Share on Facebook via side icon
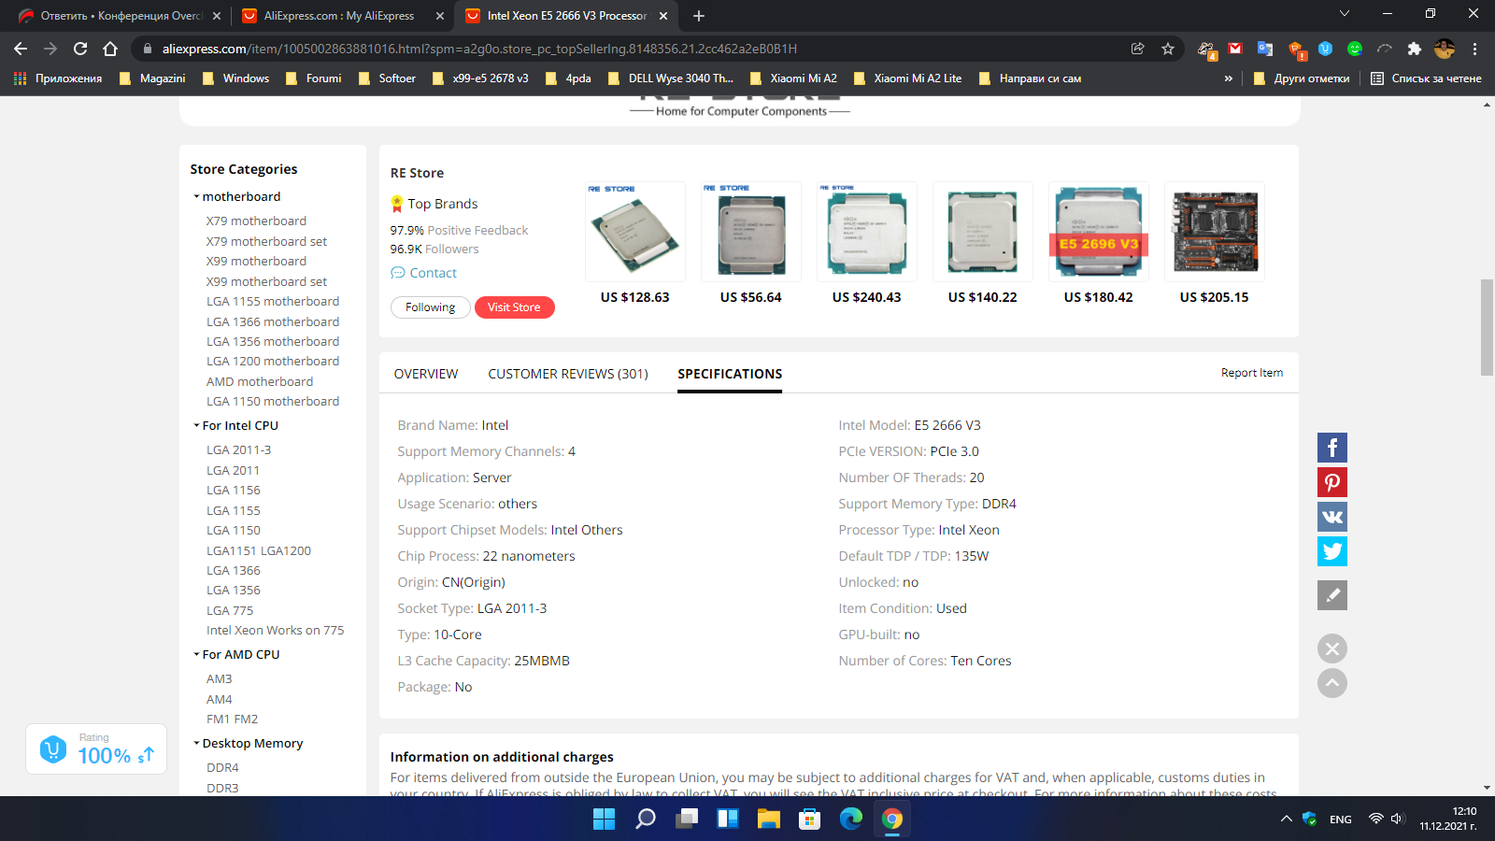Viewport: 1495px width, 841px height. click(x=1332, y=448)
